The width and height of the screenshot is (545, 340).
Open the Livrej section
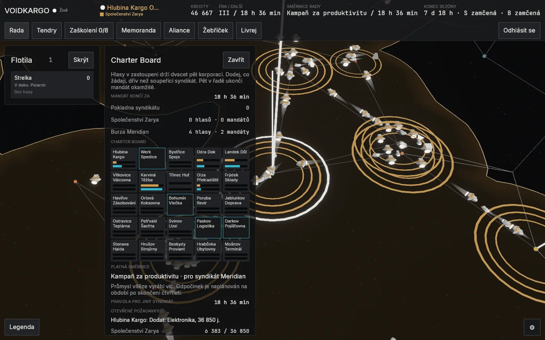[x=249, y=31]
